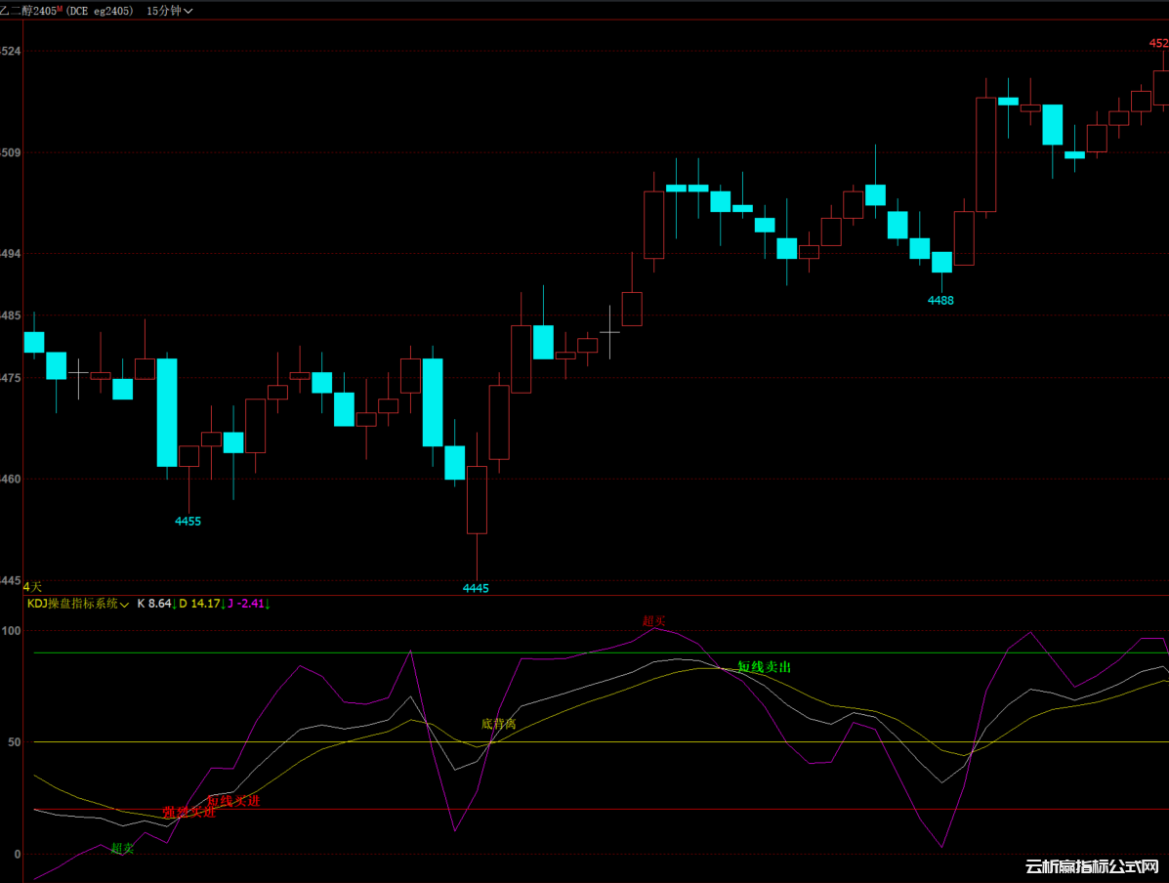Viewport: 1169px width, 883px height.
Task: Click the 乙二醇2405 contract name
Action: (x=30, y=11)
